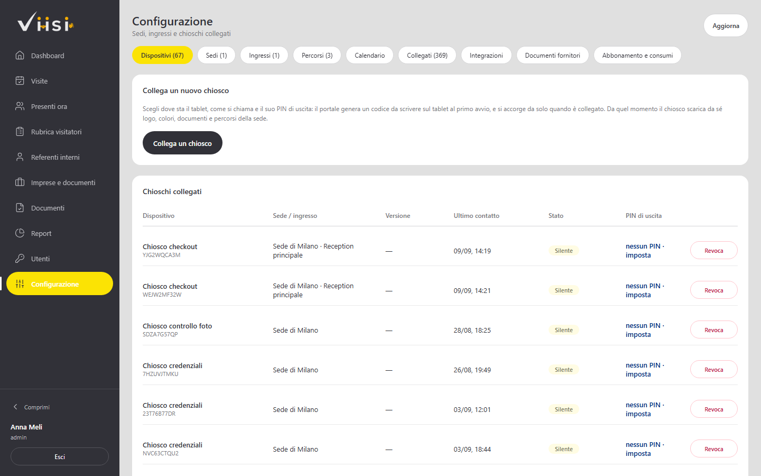Viewport: 761px width, 476px height.
Task: Collapse the sidebar with the Comprimi chevron
Action: click(x=15, y=407)
